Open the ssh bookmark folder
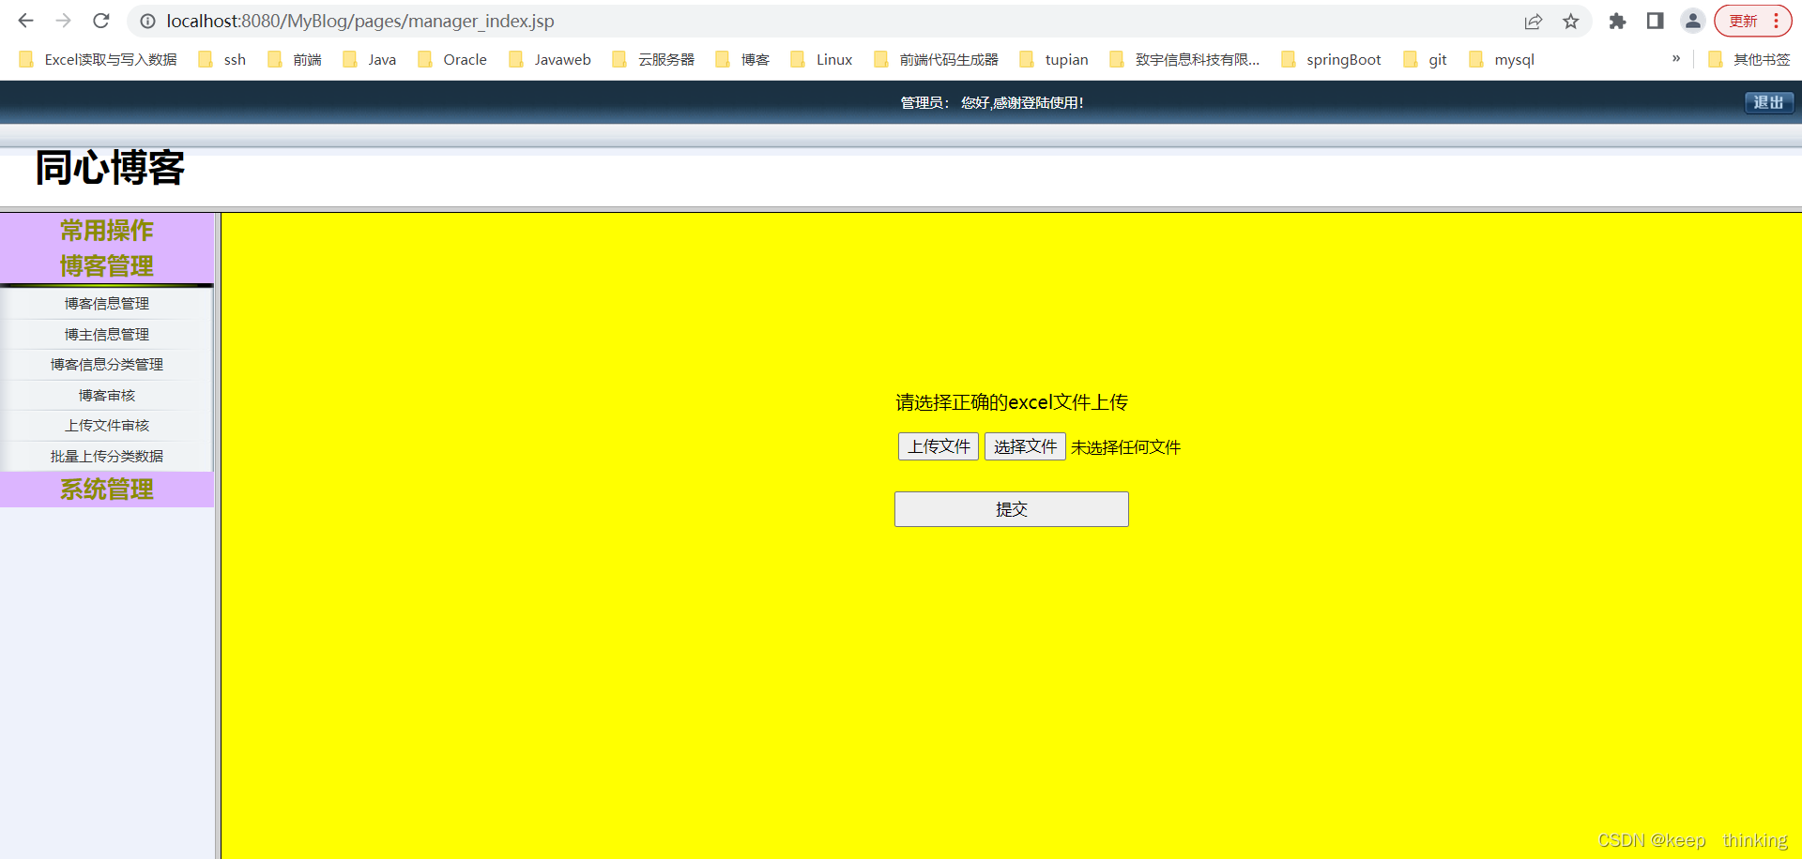The height and width of the screenshot is (859, 1802). 222,59
